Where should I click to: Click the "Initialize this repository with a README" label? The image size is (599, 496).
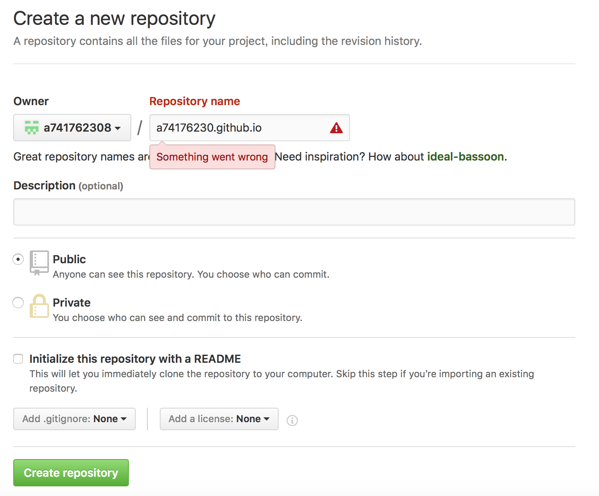[x=135, y=359]
